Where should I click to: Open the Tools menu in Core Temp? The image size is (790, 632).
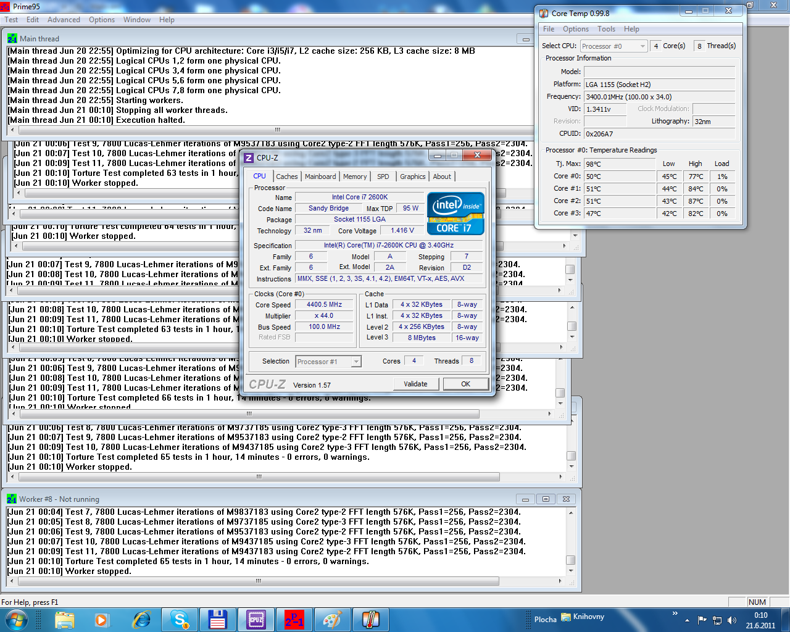point(606,29)
